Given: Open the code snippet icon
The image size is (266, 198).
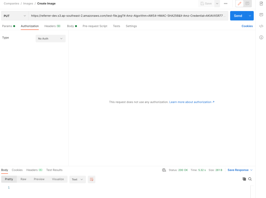Looking at the screenshot, I should (x=261, y=26).
